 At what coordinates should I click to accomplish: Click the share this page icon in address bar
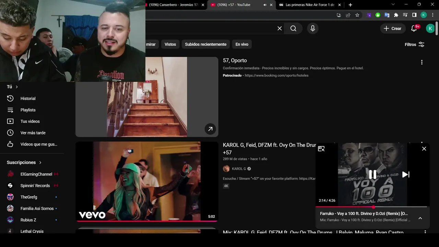tap(348, 15)
